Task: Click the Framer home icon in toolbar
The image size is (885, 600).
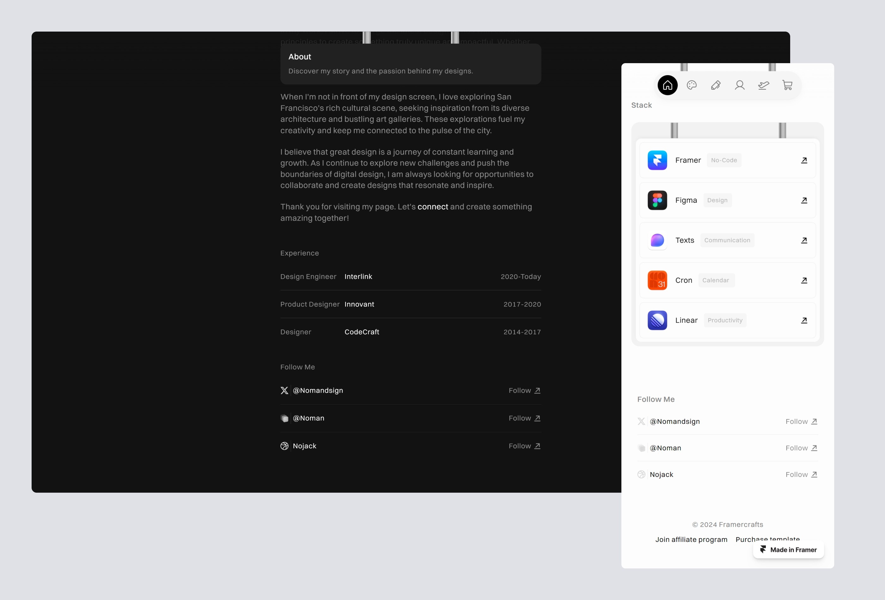Action: click(668, 85)
